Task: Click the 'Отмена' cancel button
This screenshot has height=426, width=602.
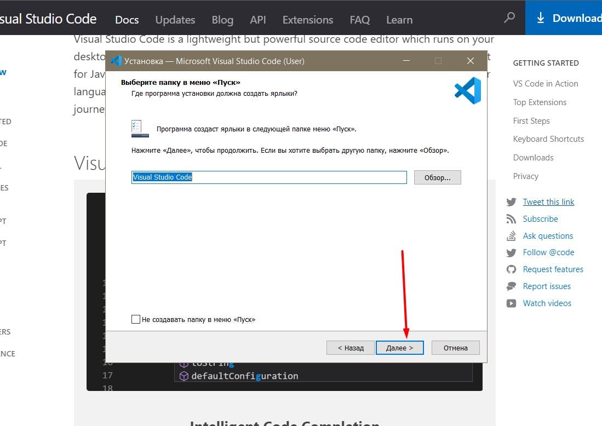Action: click(455, 348)
